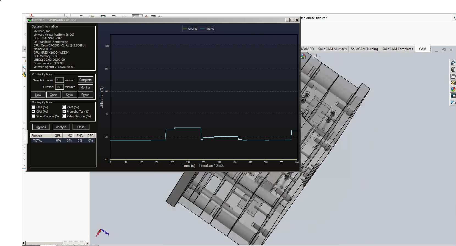Switch to SolidCAM Templates tab

[397, 49]
